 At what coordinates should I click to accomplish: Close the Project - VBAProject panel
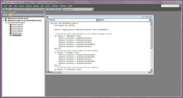click(43, 12)
